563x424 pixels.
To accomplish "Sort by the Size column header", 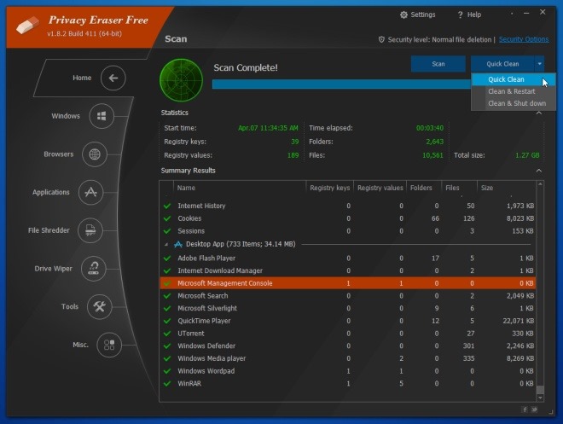I will (507, 188).
